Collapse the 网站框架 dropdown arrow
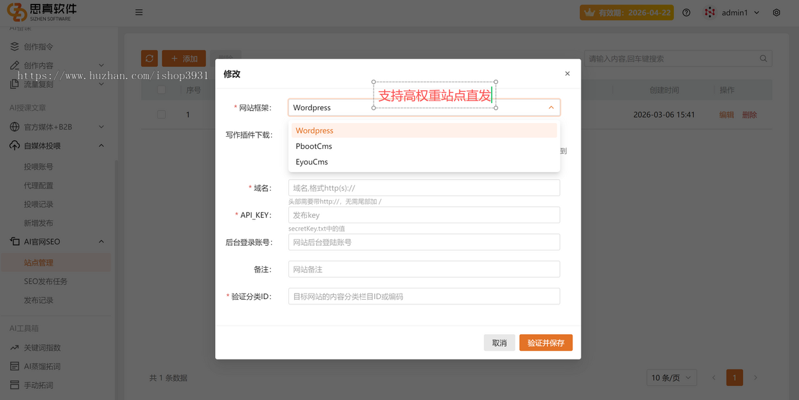This screenshot has height=400, width=799. click(551, 107)
